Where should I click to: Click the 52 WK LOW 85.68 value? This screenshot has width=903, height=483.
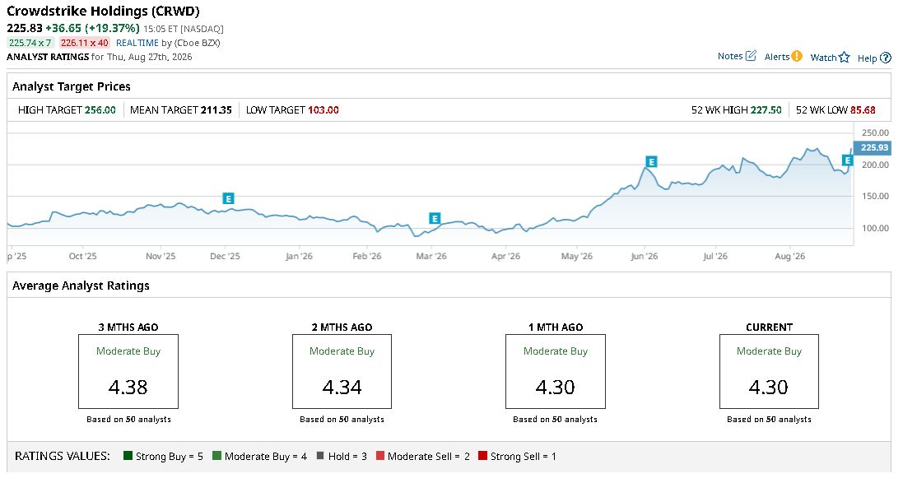863,110
